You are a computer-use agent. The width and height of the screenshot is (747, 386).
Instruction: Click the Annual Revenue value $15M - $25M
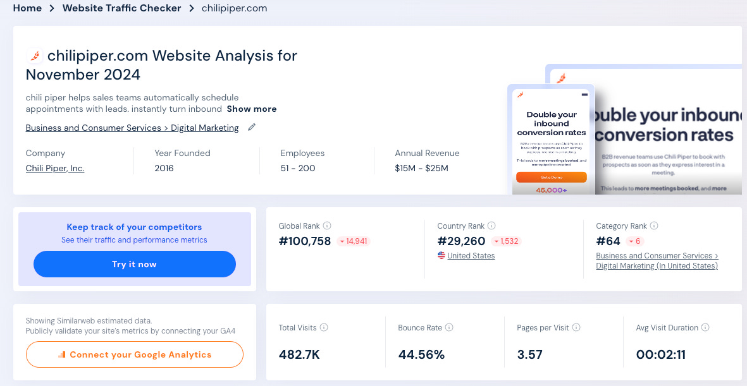coord(422,168)
